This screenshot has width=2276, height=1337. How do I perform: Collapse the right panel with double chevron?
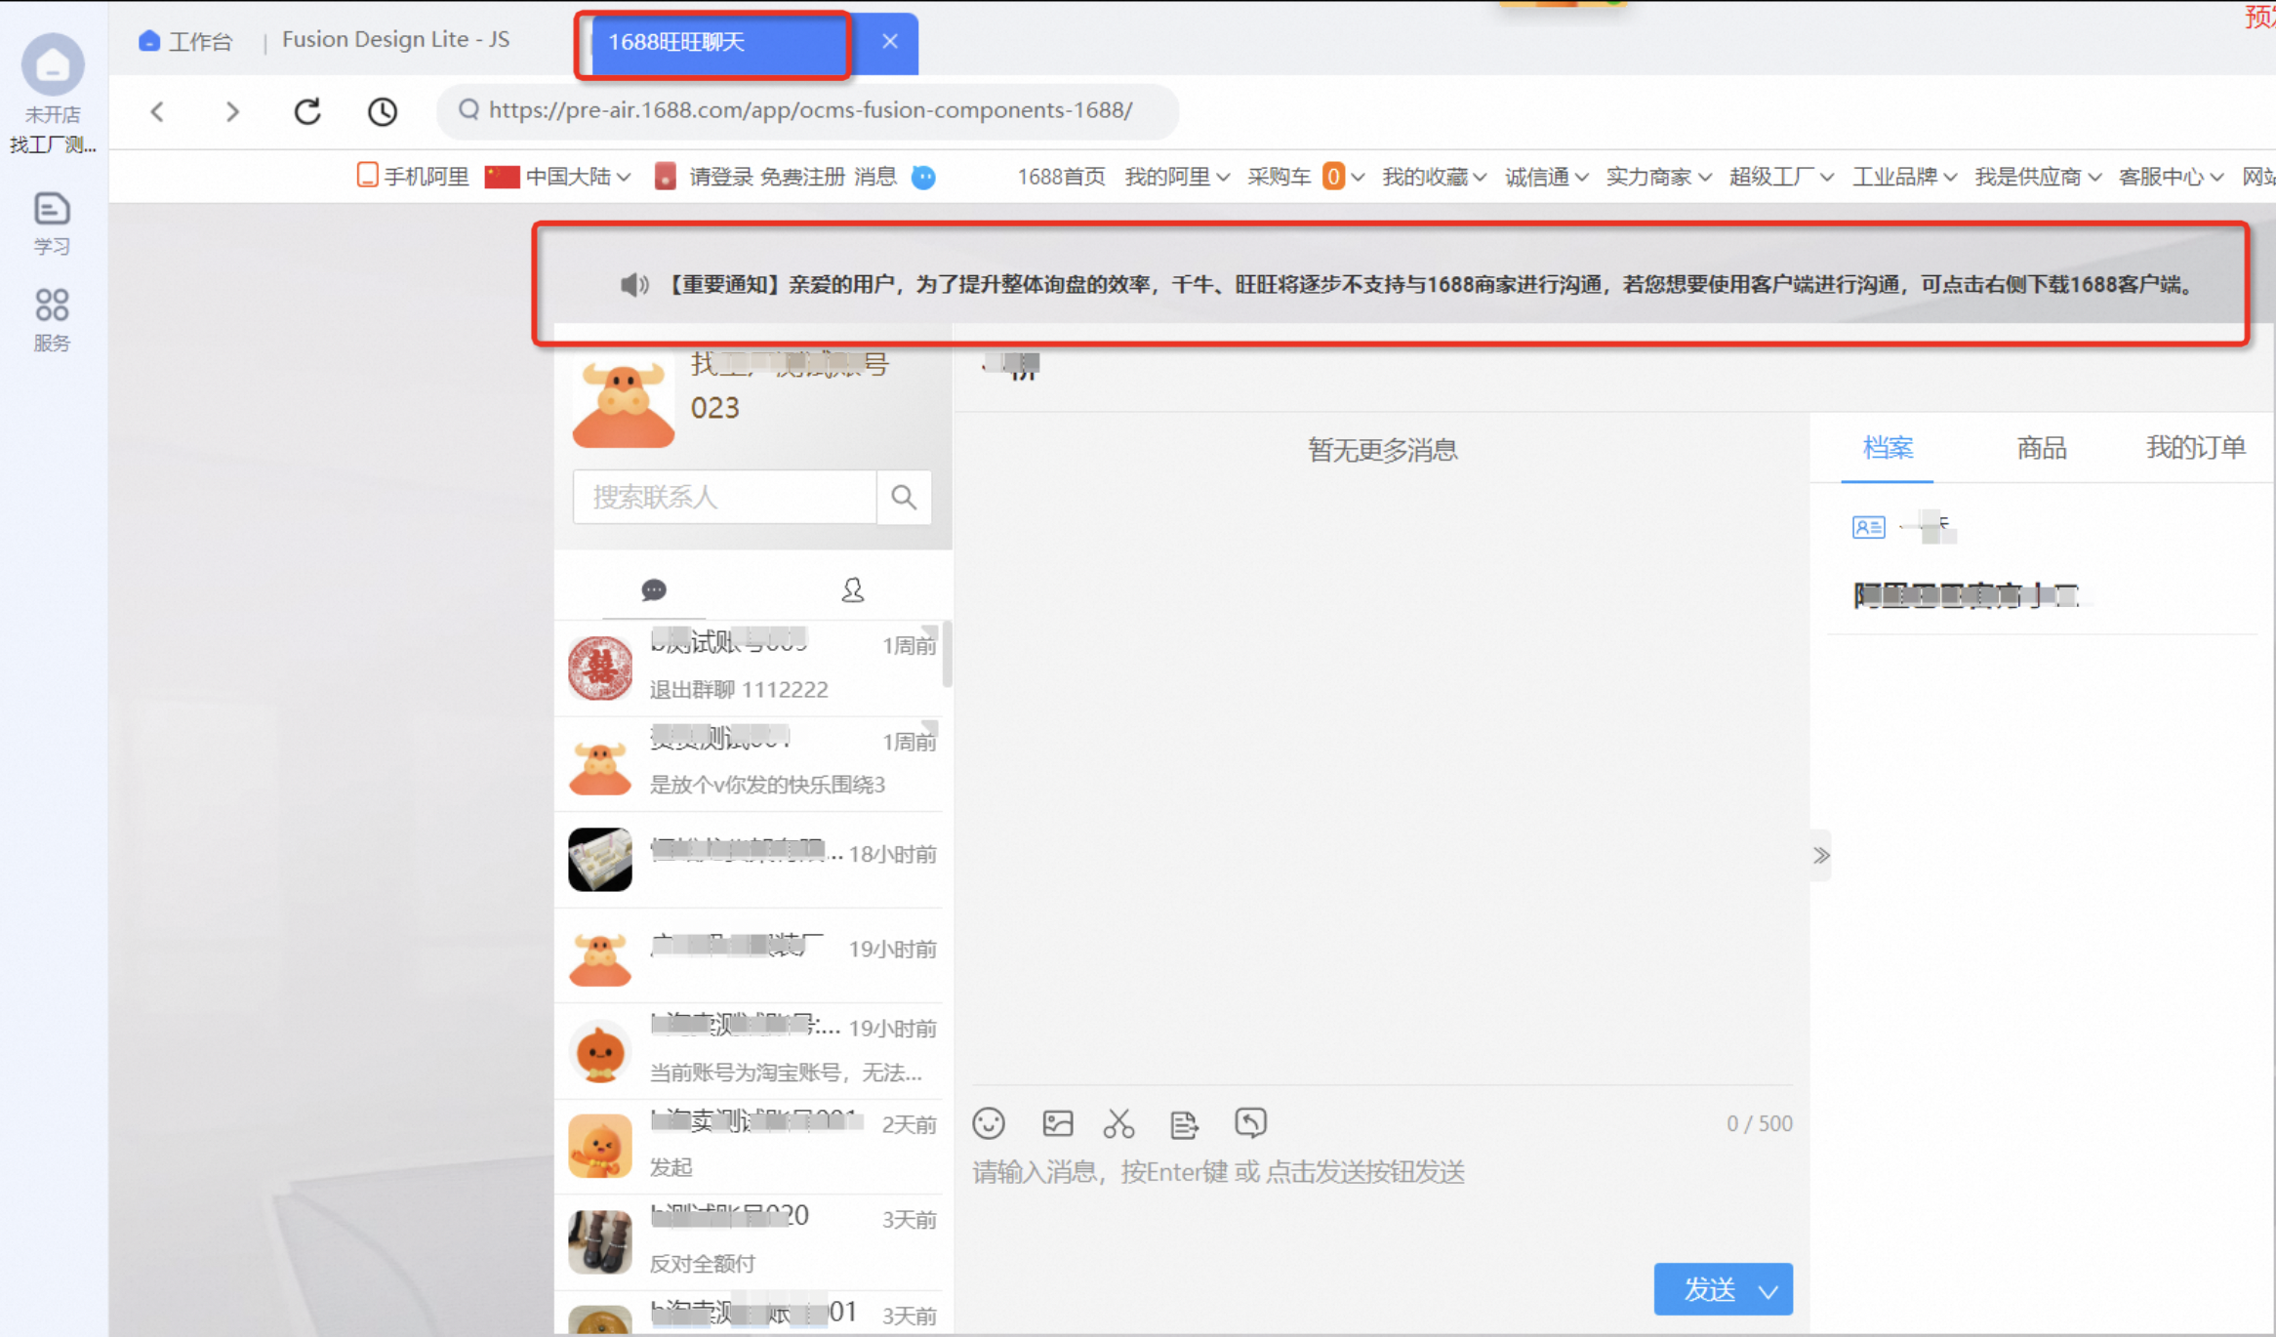[1821, 856]
